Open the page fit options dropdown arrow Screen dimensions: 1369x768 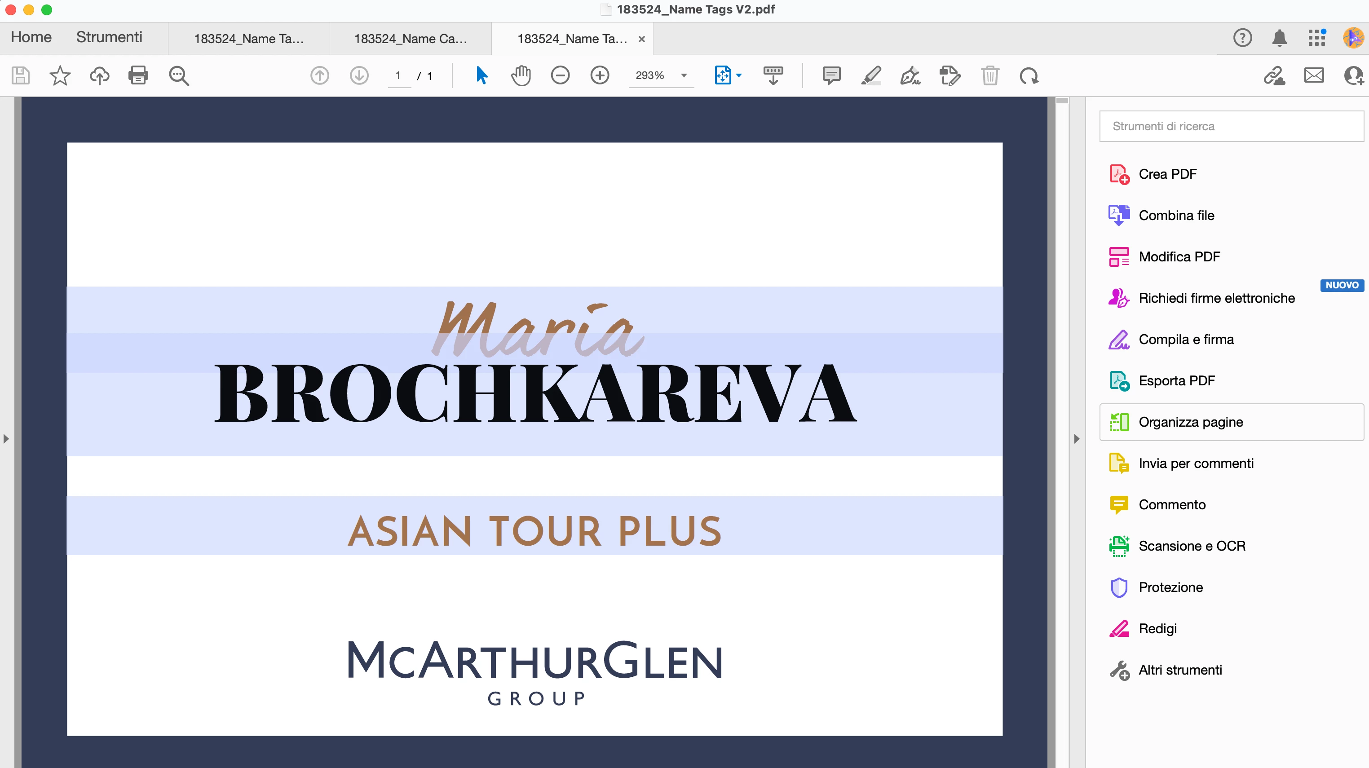[x=739, y=75]
